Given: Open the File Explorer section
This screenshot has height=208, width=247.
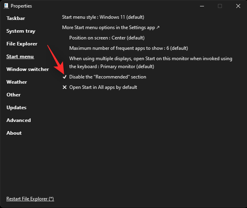Looking at the screenshot, I should pos(22,44).
